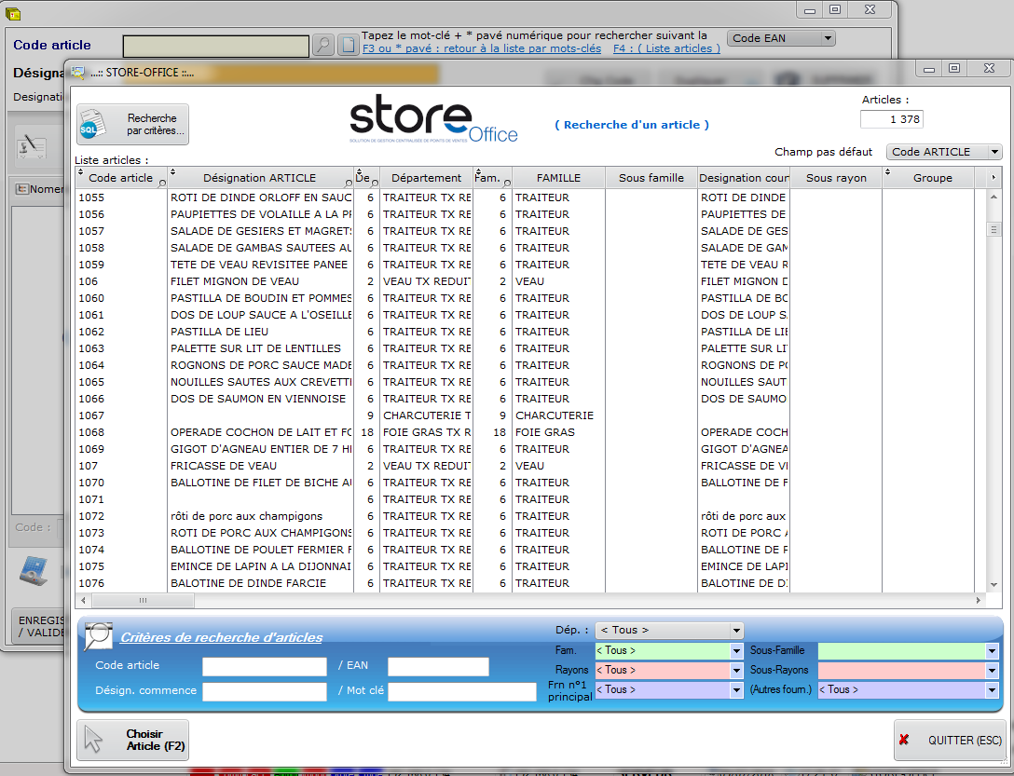Screen dimensions: 1014x776
Task: Click the magnifier icon in Critères de recherche panel
Action: (99, 635)
